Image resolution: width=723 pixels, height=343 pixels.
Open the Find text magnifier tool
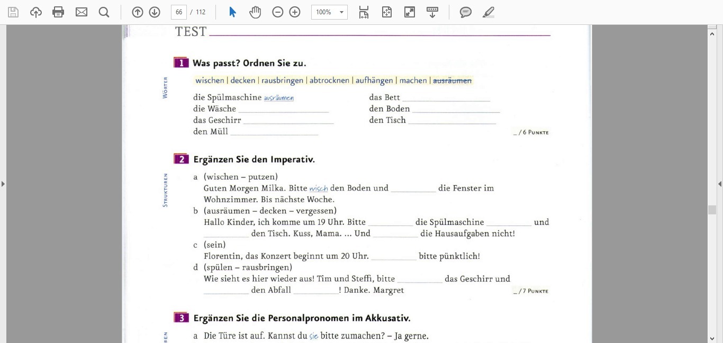(104, 12)
